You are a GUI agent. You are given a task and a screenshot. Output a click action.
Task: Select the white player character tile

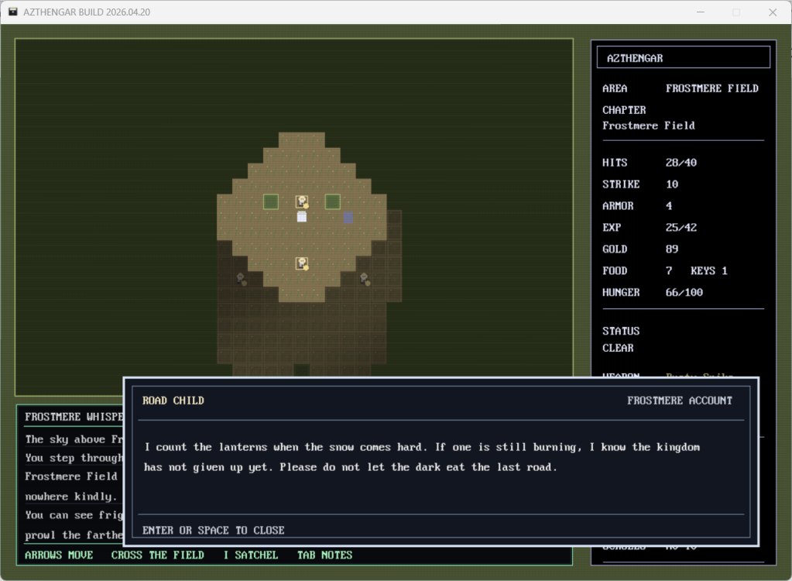tap(302, 217)
